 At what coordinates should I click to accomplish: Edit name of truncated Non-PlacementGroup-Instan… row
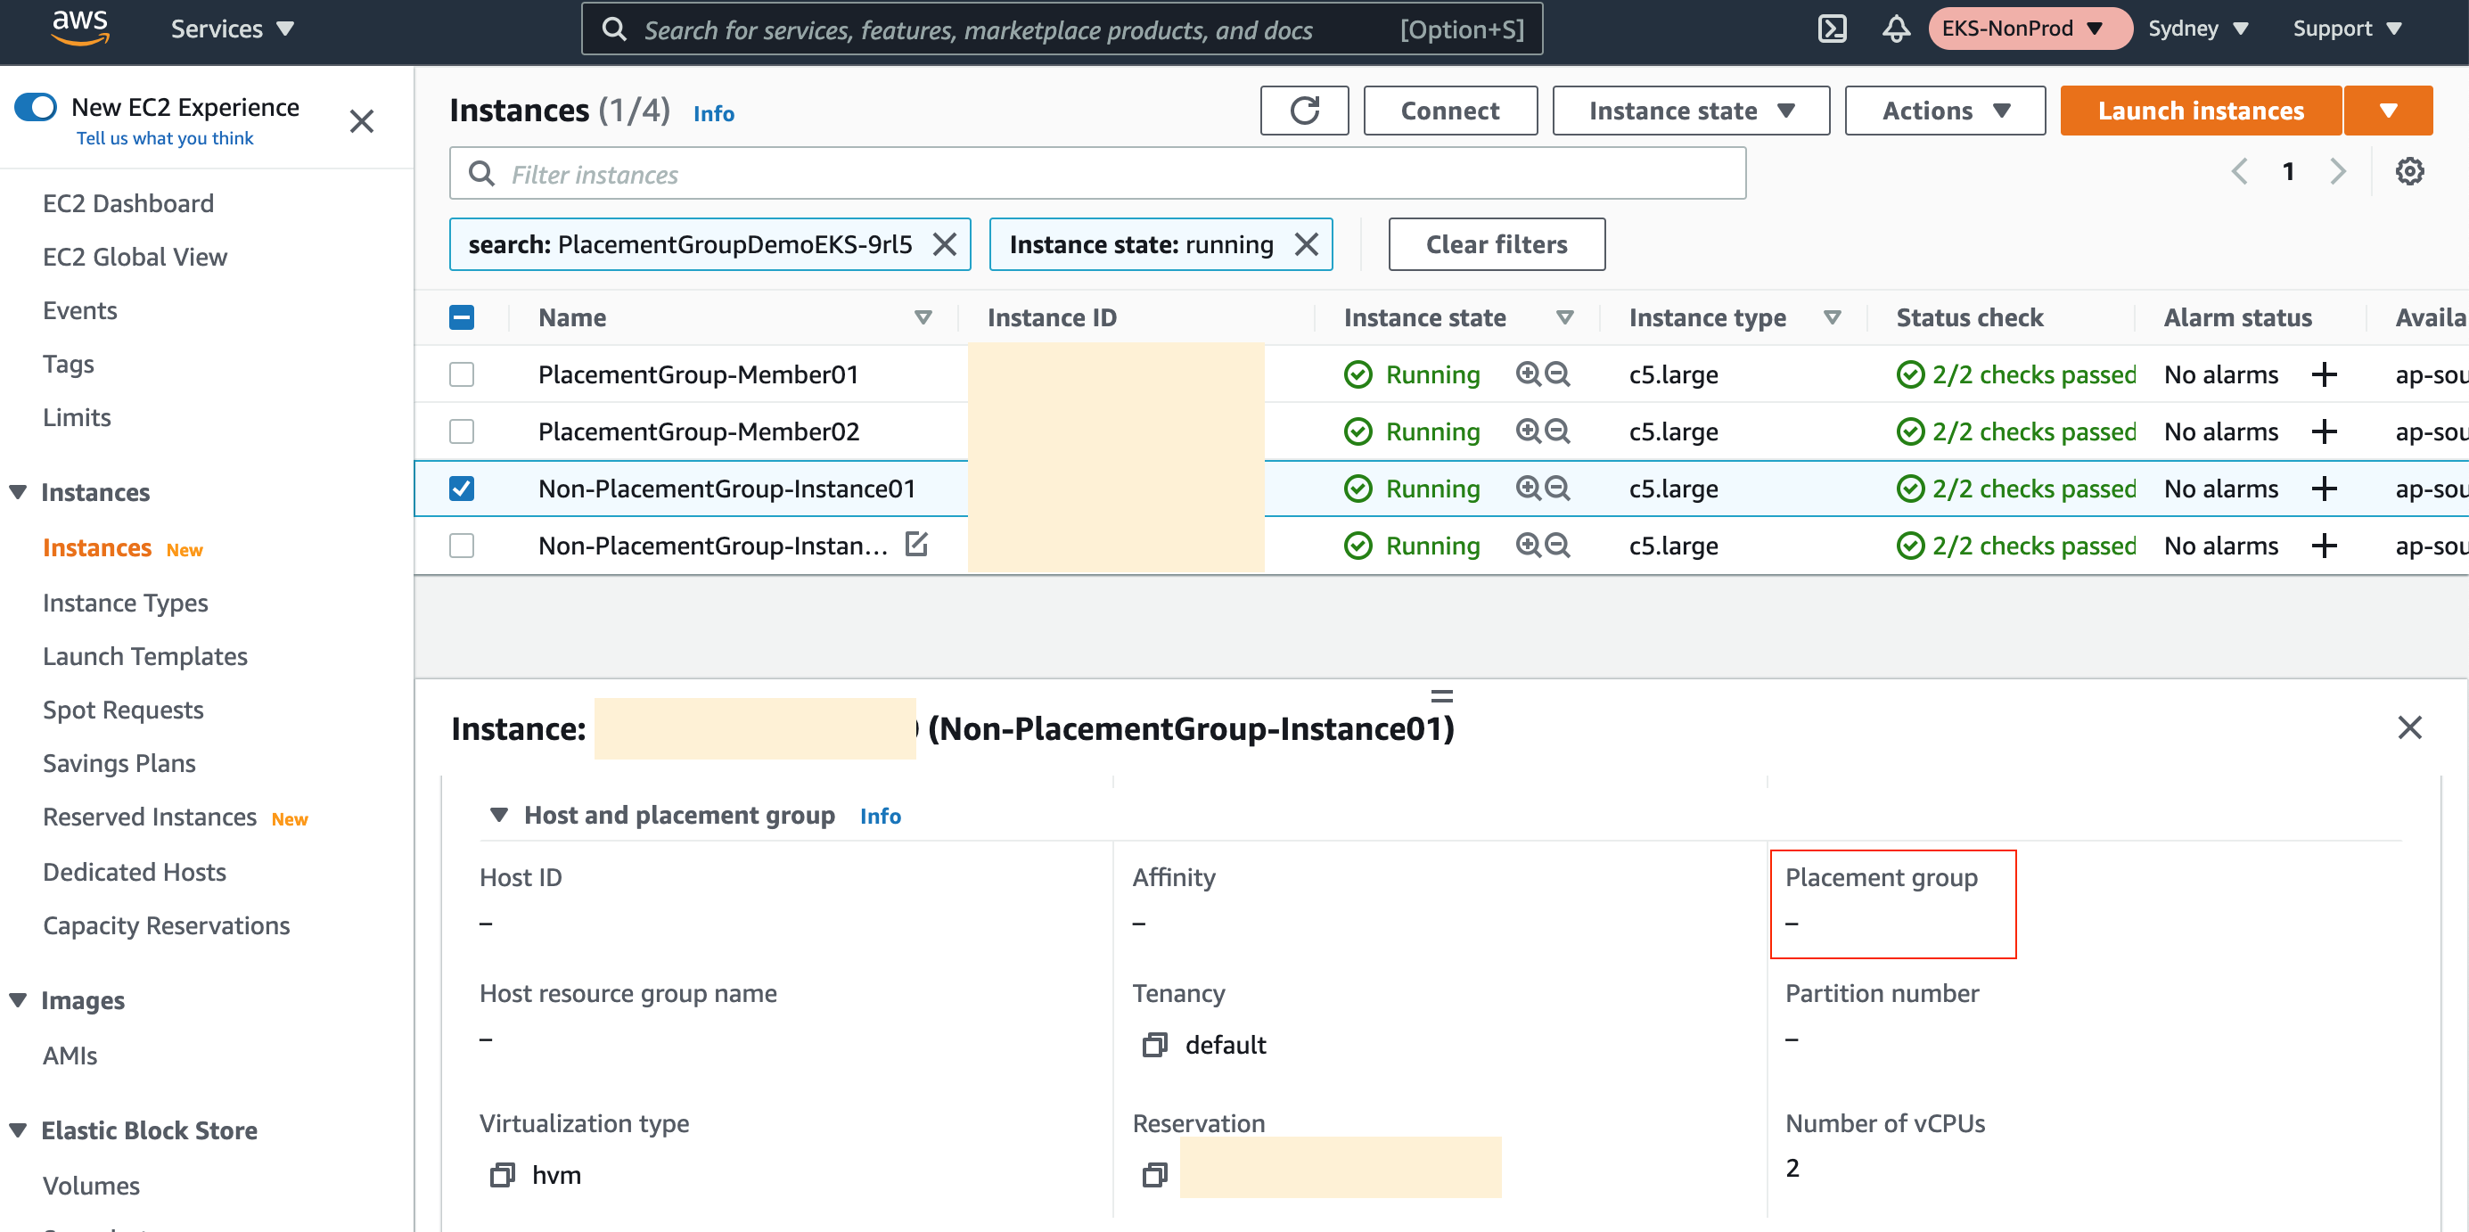click(916, 544)
